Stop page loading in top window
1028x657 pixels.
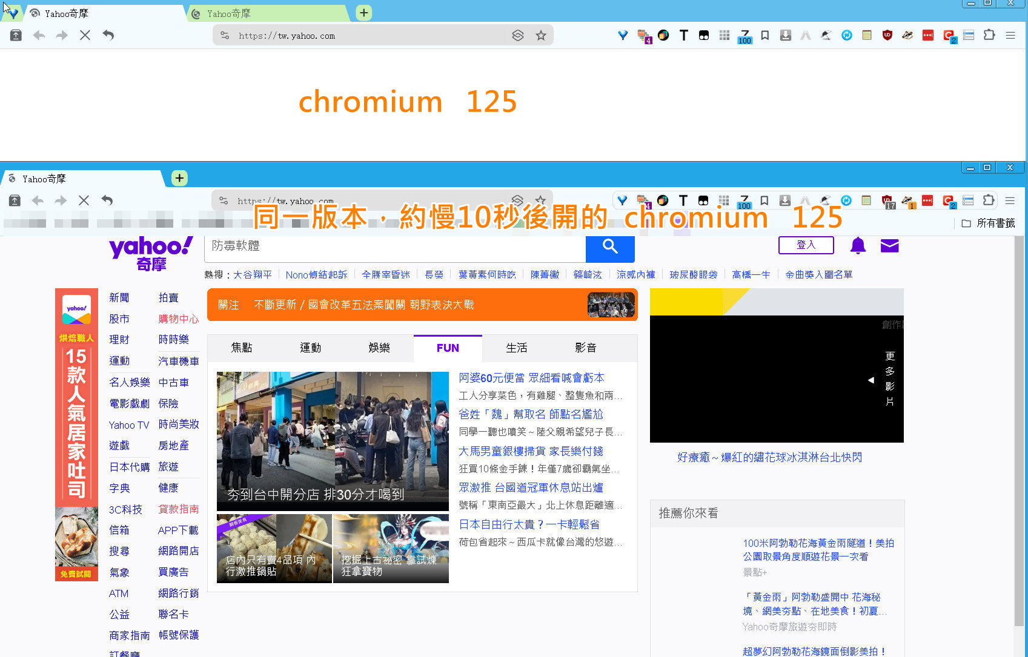coord(85,35)
